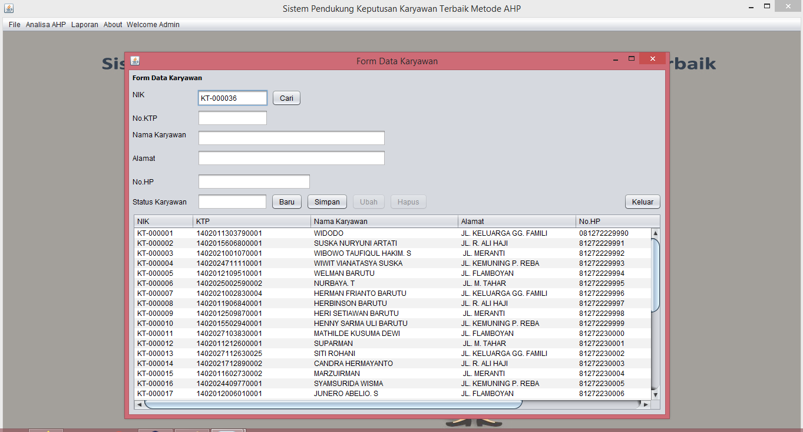
Task: Click the Status Karyawan input field
Action: (232, 201)
